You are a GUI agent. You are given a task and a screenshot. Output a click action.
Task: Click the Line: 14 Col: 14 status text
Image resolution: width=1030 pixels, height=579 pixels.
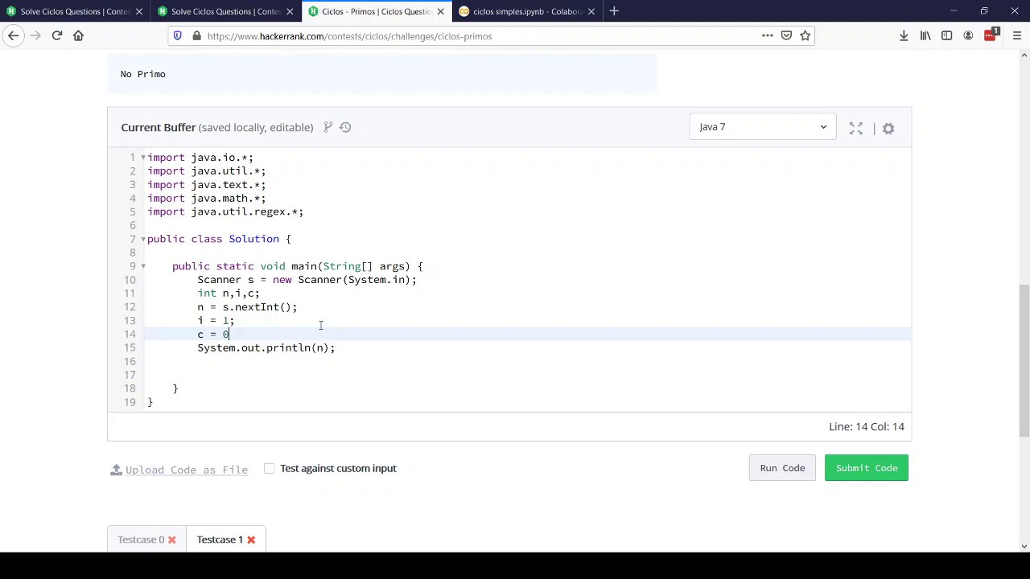pyautogui.click(x=867, y=427)
